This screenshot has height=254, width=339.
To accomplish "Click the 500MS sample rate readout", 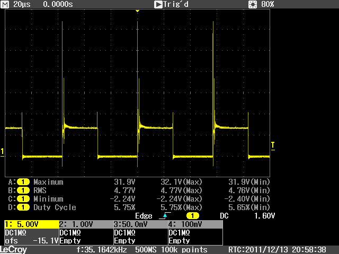I will click(146, 250).
